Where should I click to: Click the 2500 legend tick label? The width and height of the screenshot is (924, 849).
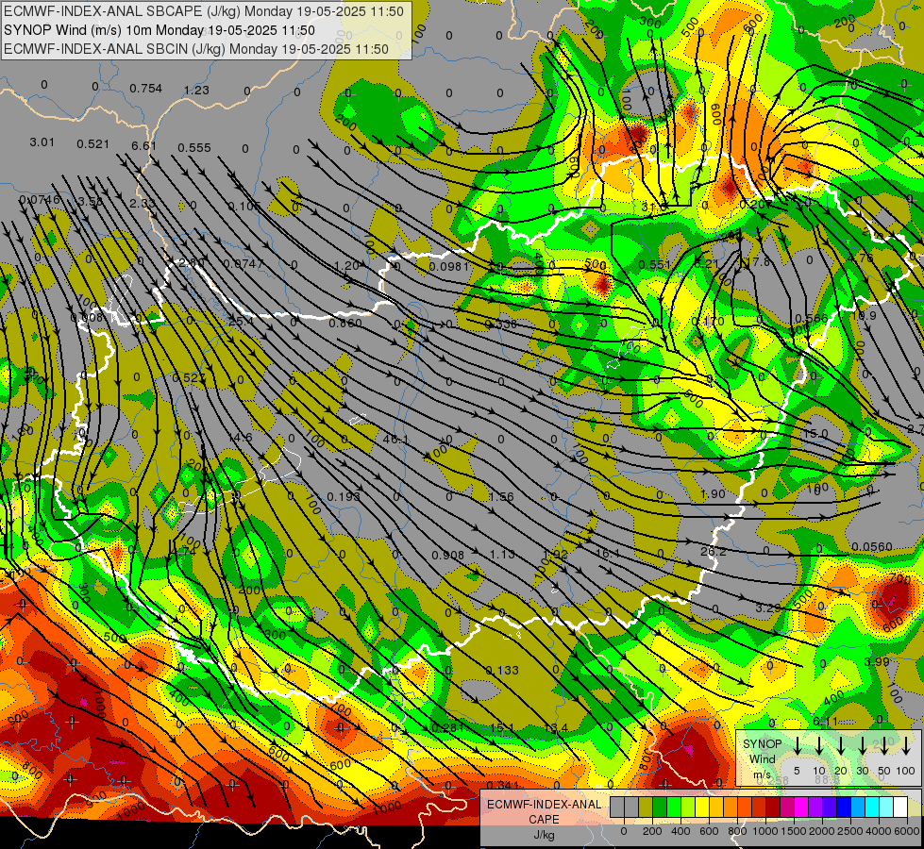(x=850, y=831)
